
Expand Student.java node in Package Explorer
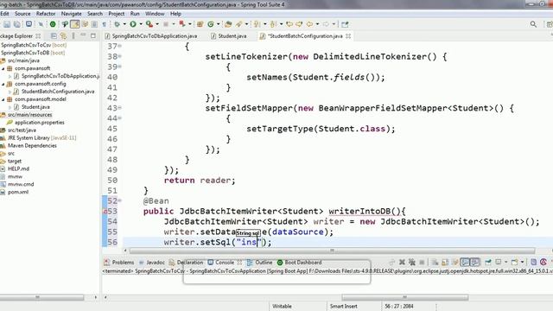[x=10, y=107]
